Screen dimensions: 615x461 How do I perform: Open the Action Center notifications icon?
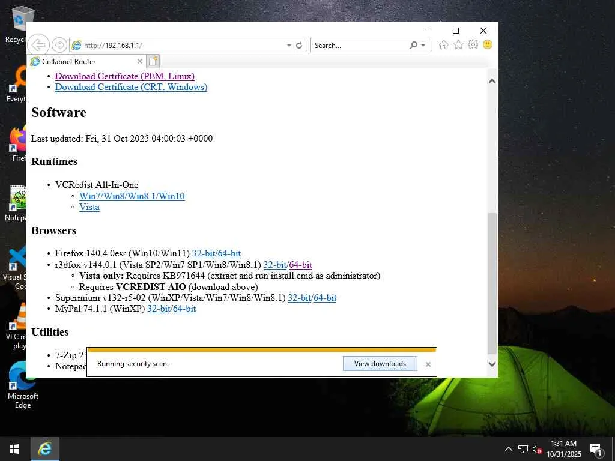pos(596,449)
